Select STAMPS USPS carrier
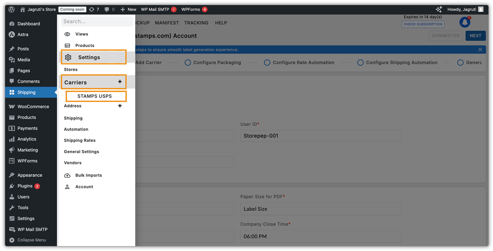The height and width of the screenshot is (251, 493). coord(96,96)
